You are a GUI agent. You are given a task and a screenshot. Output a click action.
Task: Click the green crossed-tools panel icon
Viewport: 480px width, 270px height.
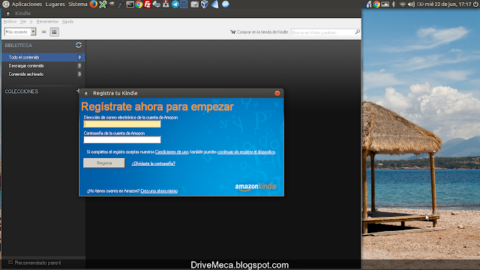click(103, 4)
